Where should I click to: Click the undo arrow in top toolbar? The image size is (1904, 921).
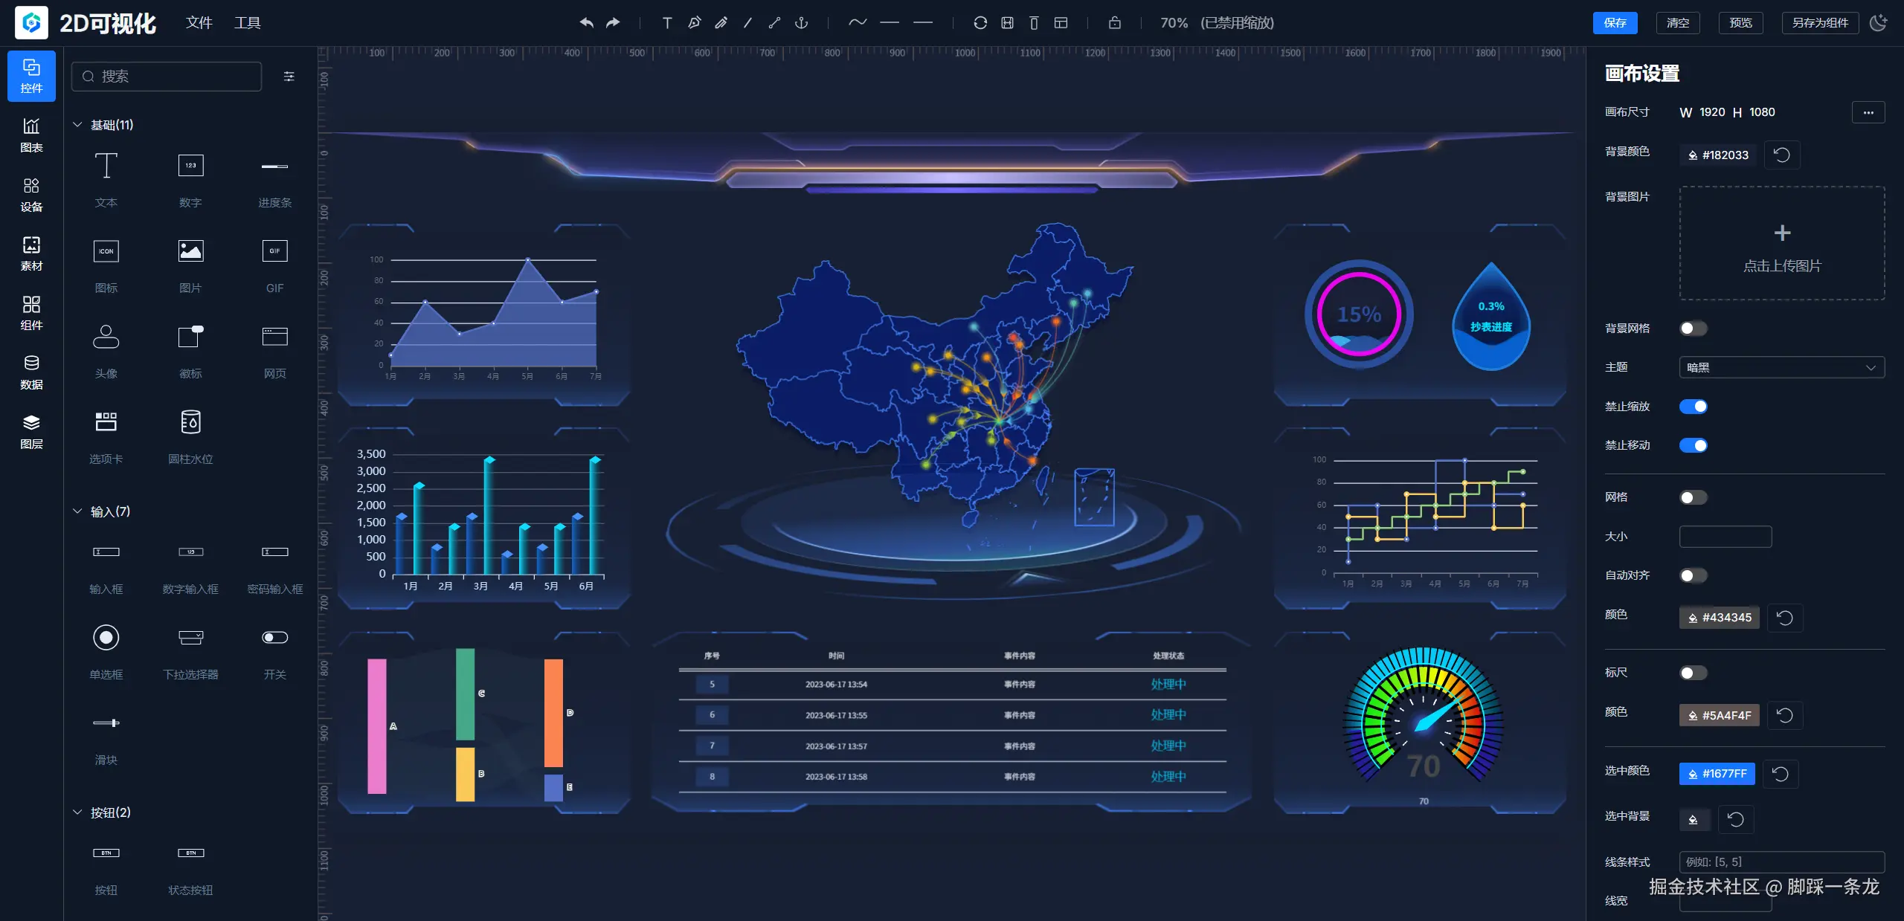pos(586,22)
